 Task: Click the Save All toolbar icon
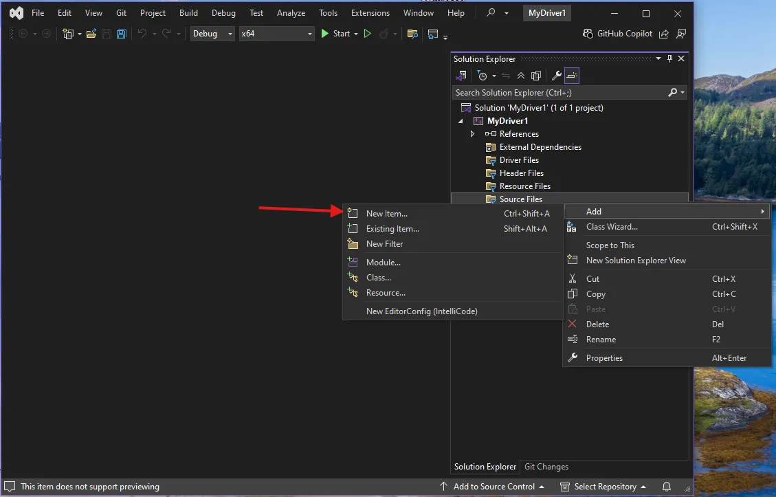121,34
